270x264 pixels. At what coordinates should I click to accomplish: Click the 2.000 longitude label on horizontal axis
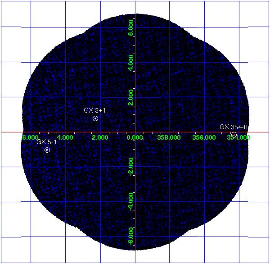click(100, 137)
